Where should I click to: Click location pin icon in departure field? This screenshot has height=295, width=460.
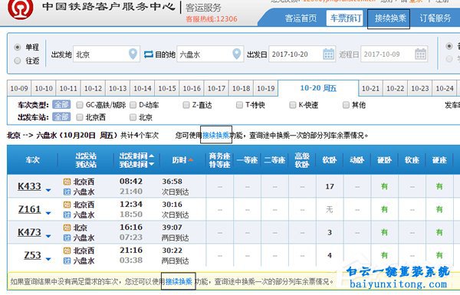point(133,54)
